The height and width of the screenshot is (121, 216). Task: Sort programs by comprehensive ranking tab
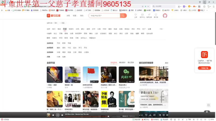tap(114, 63)
